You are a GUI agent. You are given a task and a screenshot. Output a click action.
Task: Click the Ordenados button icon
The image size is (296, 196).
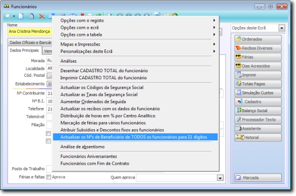[239, 39]
